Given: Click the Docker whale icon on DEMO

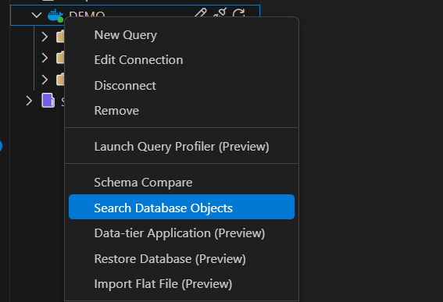Looking at the screenshot, I should (55, 16).
